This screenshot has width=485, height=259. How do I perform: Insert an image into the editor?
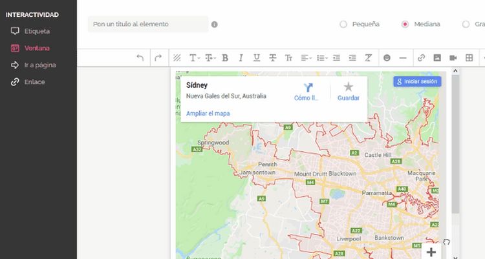coord(437,58)
